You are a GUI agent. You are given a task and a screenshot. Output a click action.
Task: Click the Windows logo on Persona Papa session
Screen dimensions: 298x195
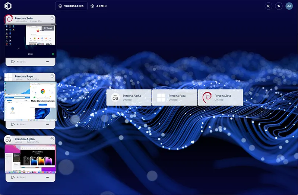click(x=8, y=77)
